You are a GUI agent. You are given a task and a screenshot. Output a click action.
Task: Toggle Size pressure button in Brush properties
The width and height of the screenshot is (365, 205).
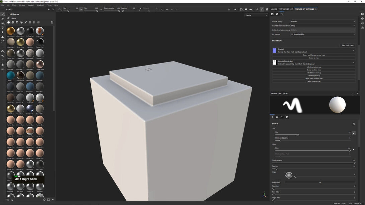(x=354, y=133)
